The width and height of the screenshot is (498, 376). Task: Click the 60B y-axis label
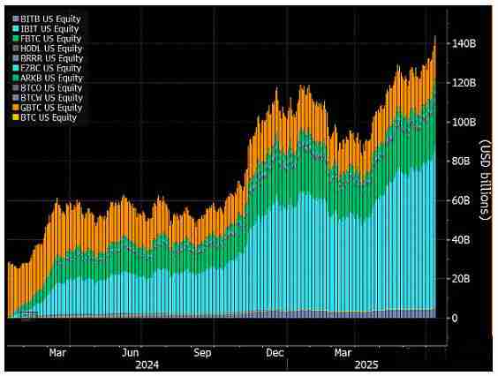pos(461,200)
